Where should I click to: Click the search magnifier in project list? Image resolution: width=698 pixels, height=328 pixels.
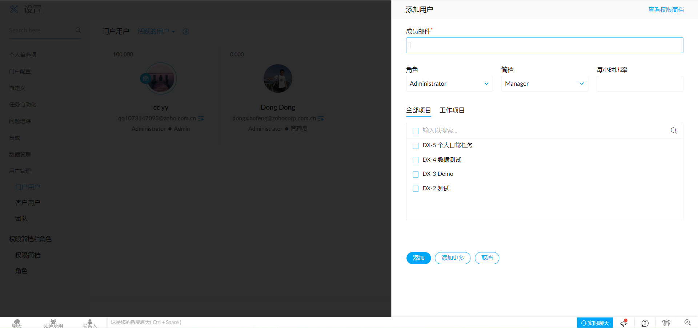tap(674, 131)
